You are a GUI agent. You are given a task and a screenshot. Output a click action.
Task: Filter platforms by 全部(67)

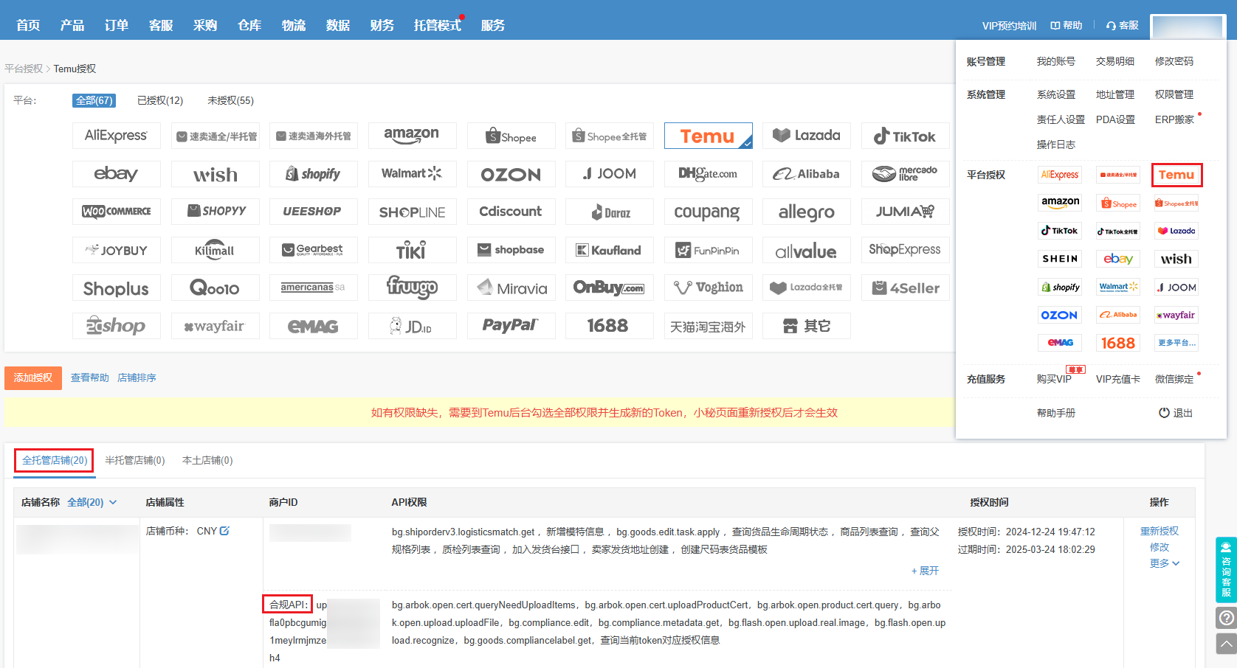tap(94, 100)
